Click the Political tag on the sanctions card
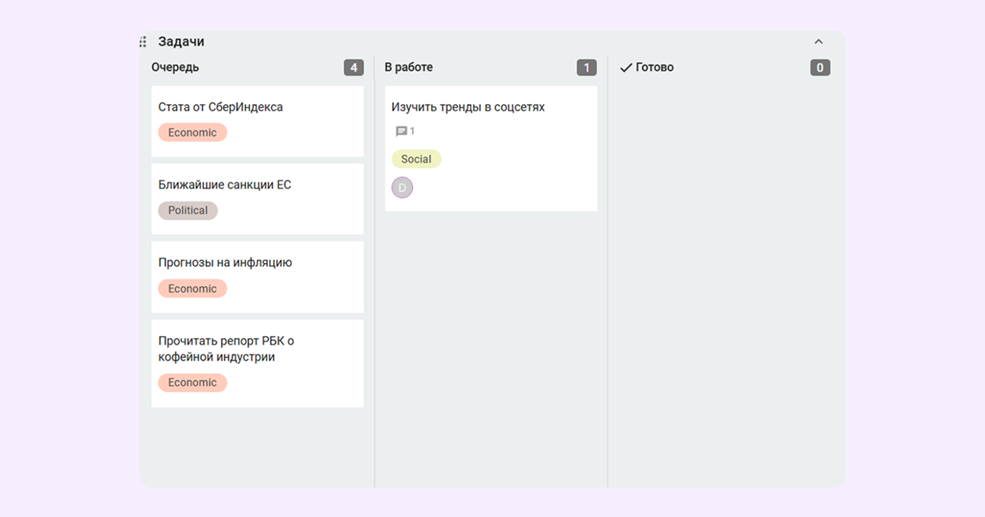 point(188,210)
